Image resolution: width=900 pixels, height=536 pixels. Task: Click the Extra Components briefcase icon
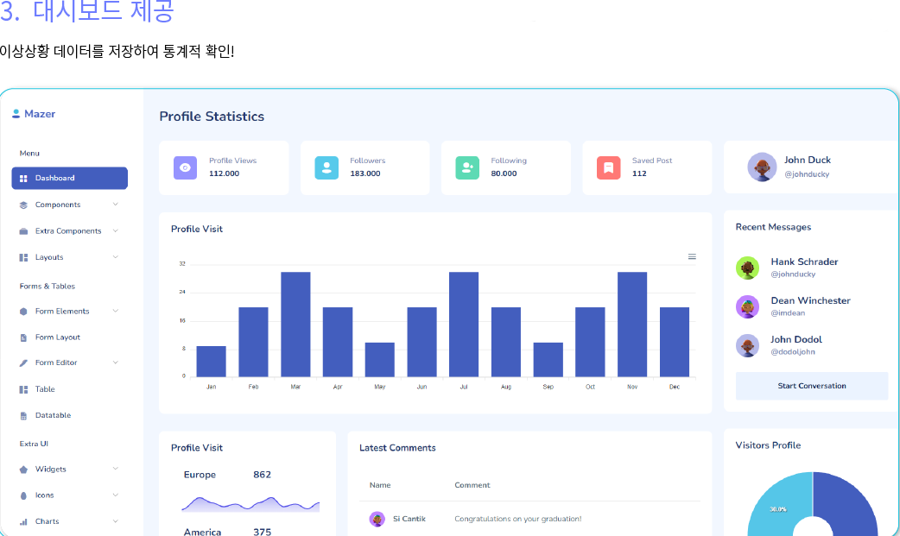23,231
